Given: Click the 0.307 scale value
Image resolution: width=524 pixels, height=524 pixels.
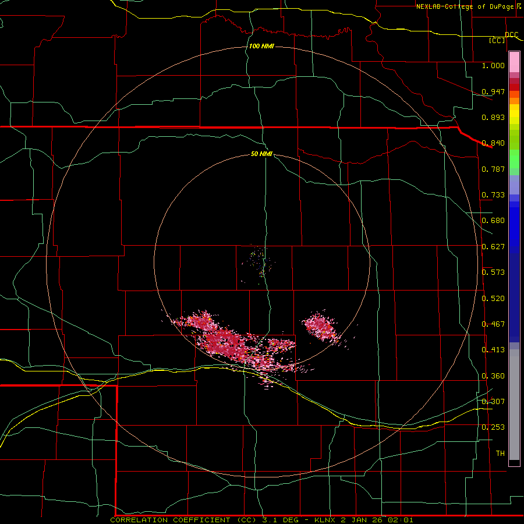Looking at the screenshot, I should pyautogui.click(x=493, y=402).
